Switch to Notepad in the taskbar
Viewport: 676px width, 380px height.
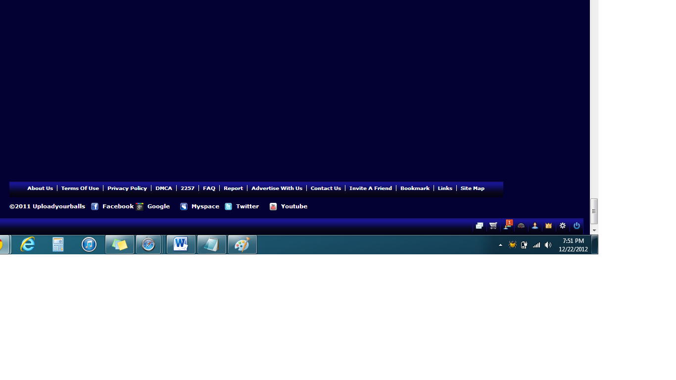click(x=212, y=244)
